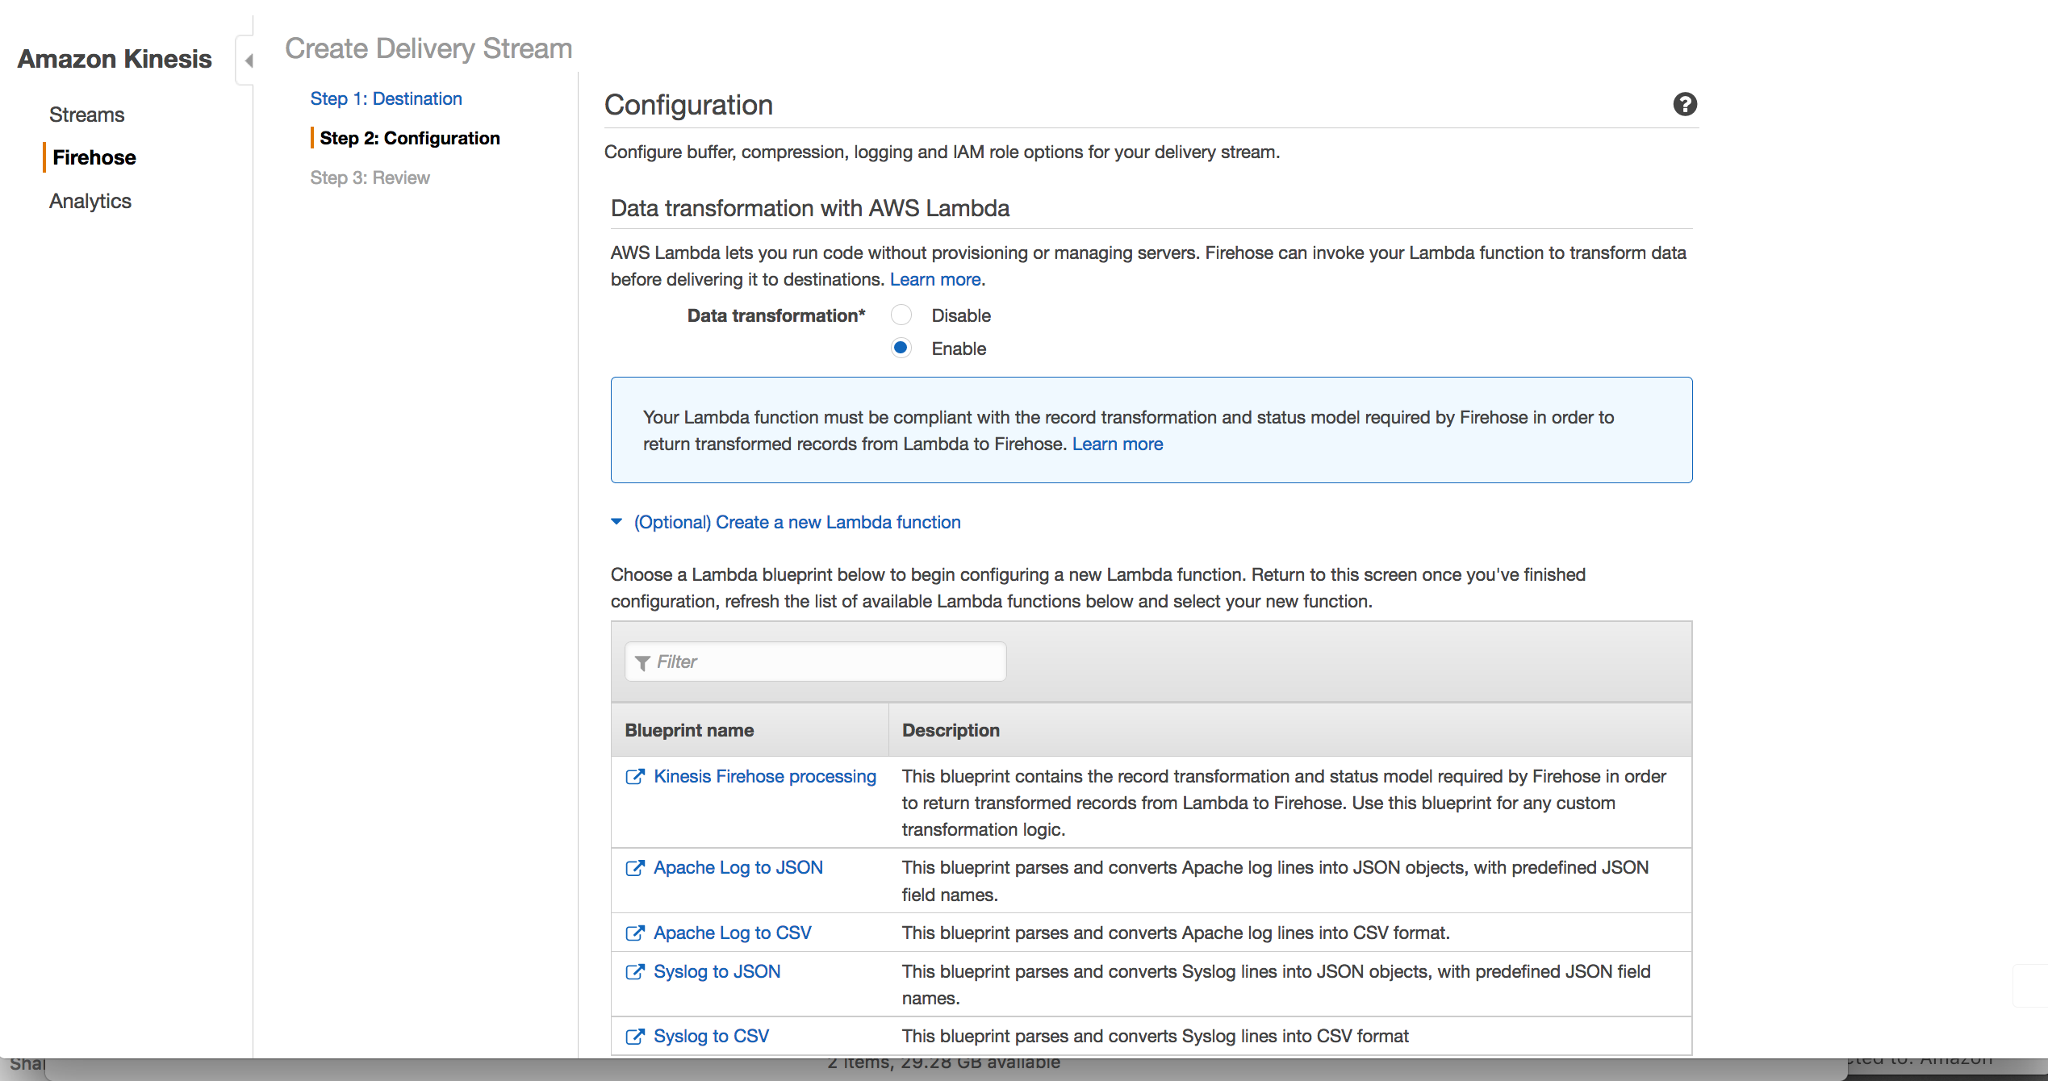Screen dimensions: 2048x1081
Task: Click the funnel filter icon
Action: pyautogui.click(x=642, y=662)
